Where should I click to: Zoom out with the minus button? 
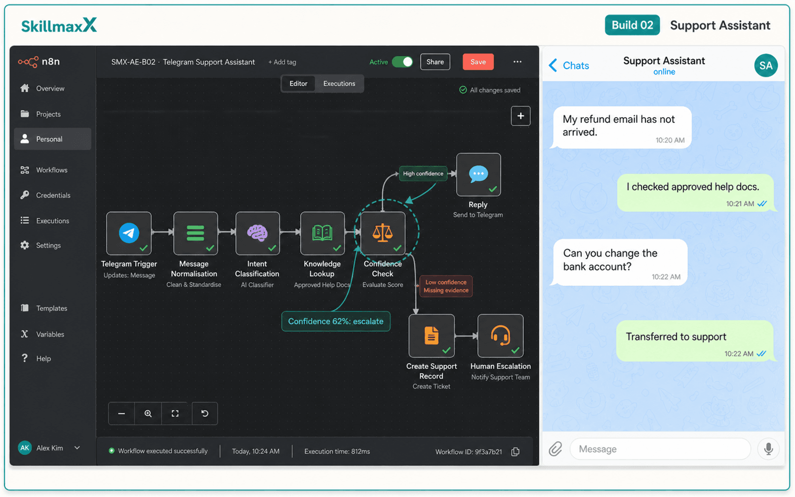[x=122, y=414]
